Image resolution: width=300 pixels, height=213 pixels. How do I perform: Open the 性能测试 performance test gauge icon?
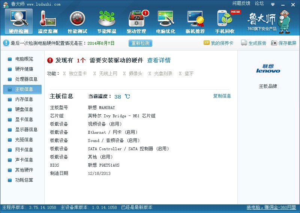[77, 21]
